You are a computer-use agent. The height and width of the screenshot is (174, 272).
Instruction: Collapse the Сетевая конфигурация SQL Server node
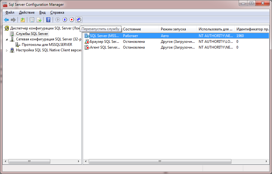(x=7, y=40)
